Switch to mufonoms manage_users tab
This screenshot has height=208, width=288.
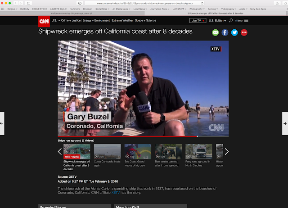coord(72,14)
